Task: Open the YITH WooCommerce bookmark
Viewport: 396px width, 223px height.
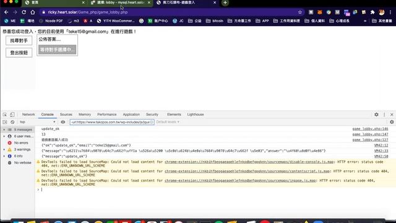Action: coord(116,21)
